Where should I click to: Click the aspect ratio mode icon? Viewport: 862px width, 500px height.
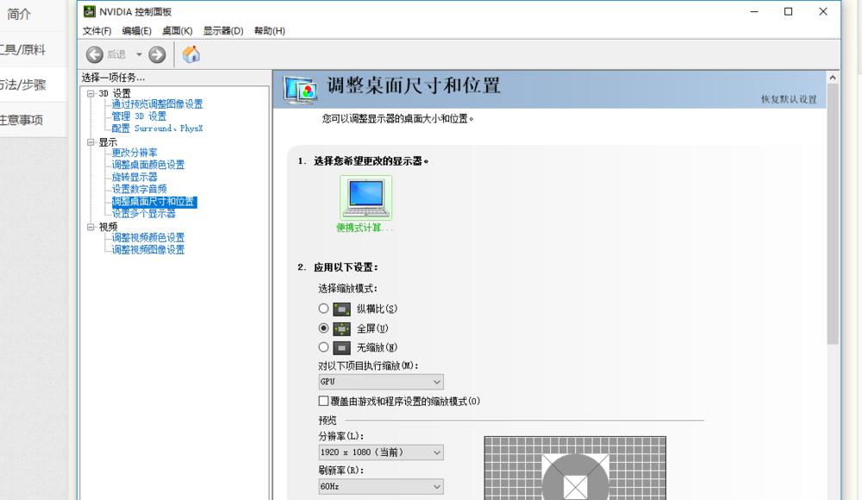(x=341, y=309)
